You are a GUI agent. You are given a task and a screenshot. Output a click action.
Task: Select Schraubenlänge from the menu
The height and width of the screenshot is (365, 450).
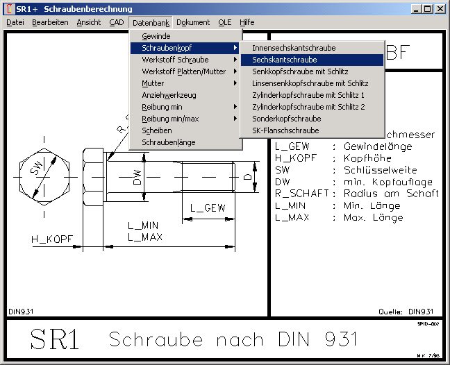[168, 142]
